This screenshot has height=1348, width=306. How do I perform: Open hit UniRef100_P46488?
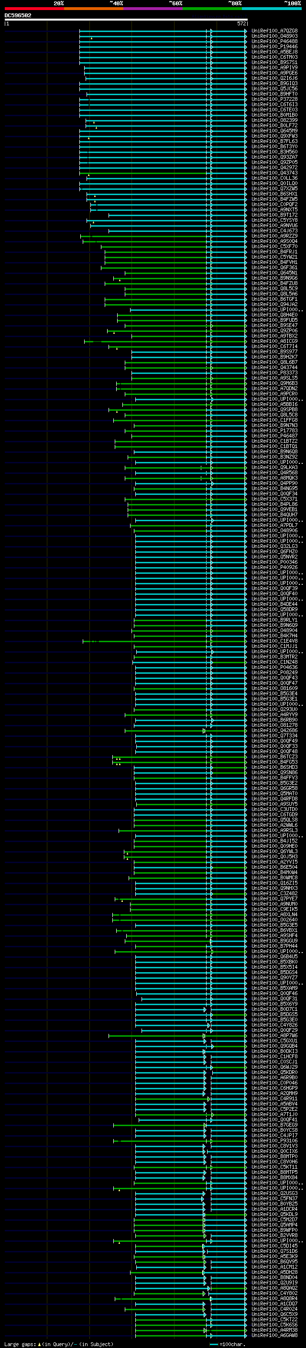274,41
